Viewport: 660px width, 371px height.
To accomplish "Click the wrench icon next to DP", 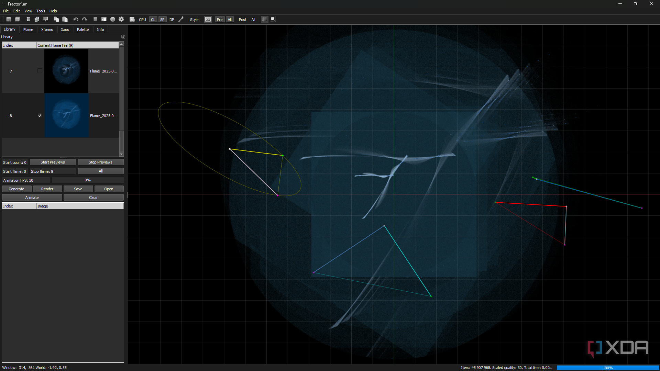I will click(x=181, y=19).
